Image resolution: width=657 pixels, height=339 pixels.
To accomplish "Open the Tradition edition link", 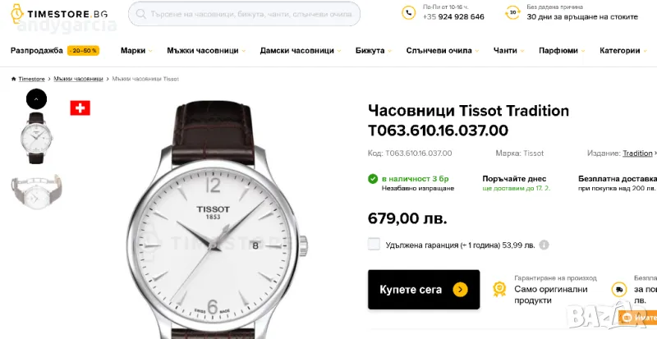I will click(637, 153).
